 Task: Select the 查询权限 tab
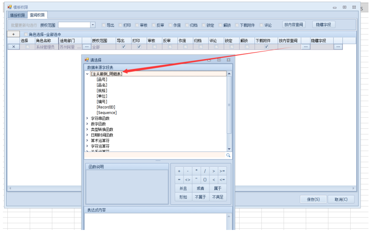coord(37,15)
